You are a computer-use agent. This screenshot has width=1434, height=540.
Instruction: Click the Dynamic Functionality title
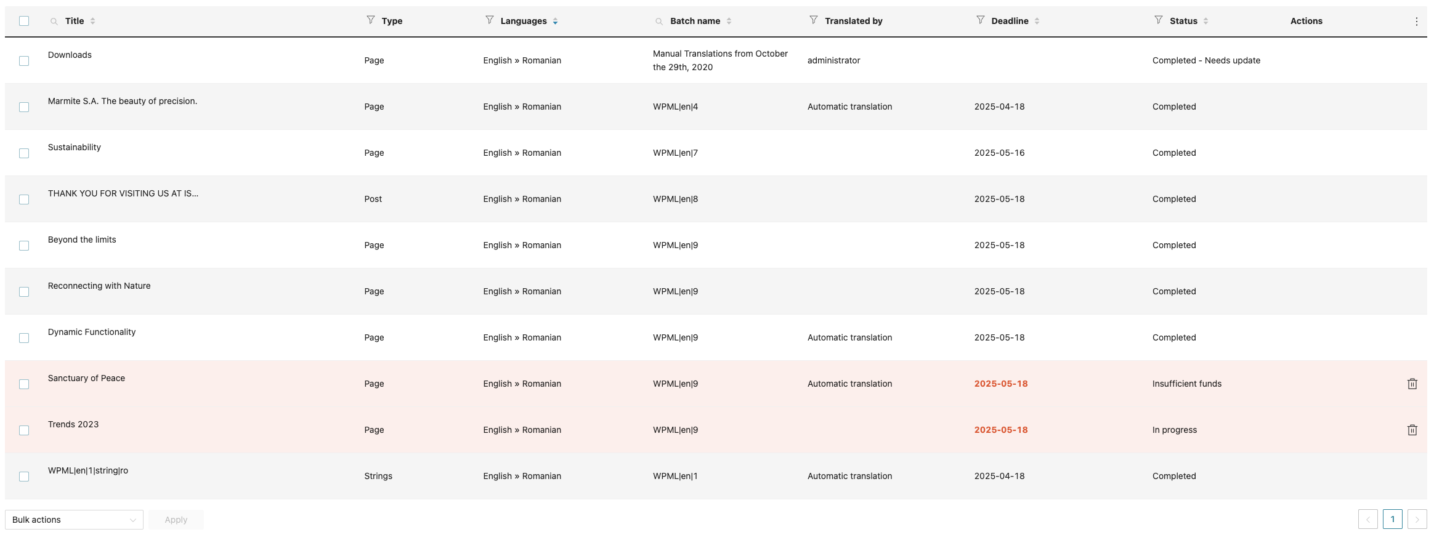pos(92,332)
